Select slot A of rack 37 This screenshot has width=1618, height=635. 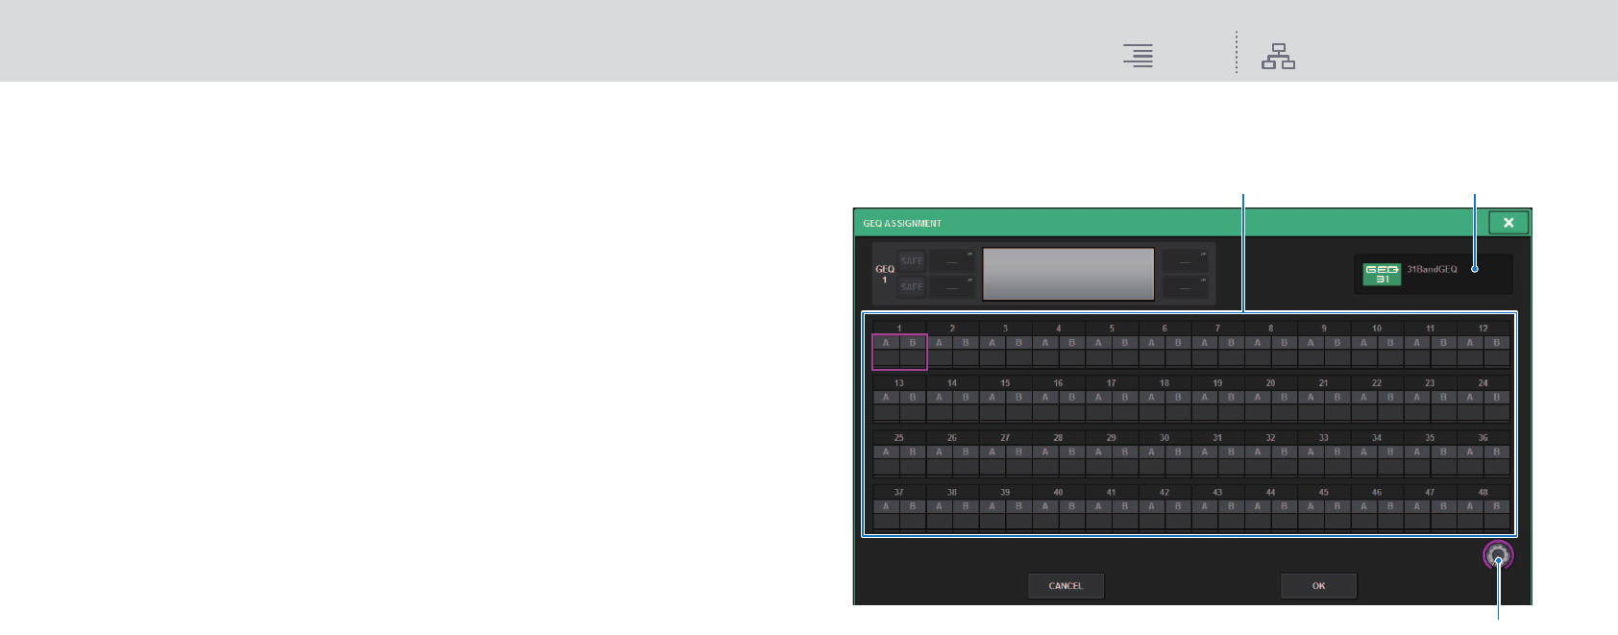[886, 516]
